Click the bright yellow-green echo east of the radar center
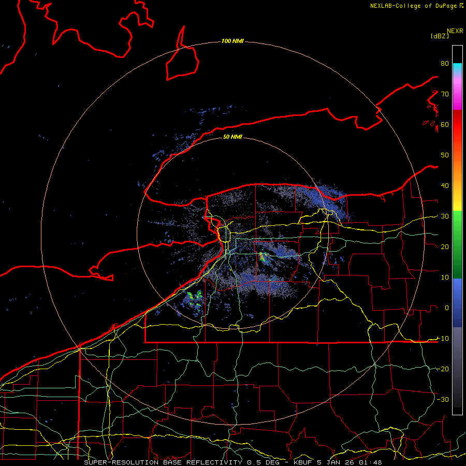 click(263, 258)
